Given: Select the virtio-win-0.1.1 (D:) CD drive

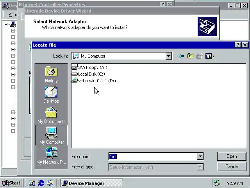Looking at the screenshot, I should coord(94,81).
